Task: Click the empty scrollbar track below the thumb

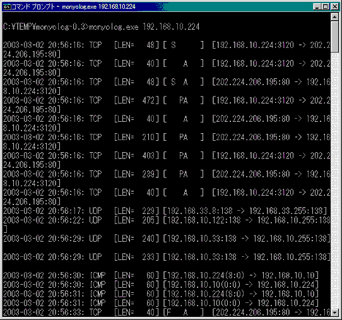Action: [x=334, y=181]
